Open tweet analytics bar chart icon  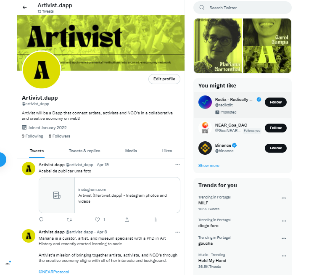155,219
